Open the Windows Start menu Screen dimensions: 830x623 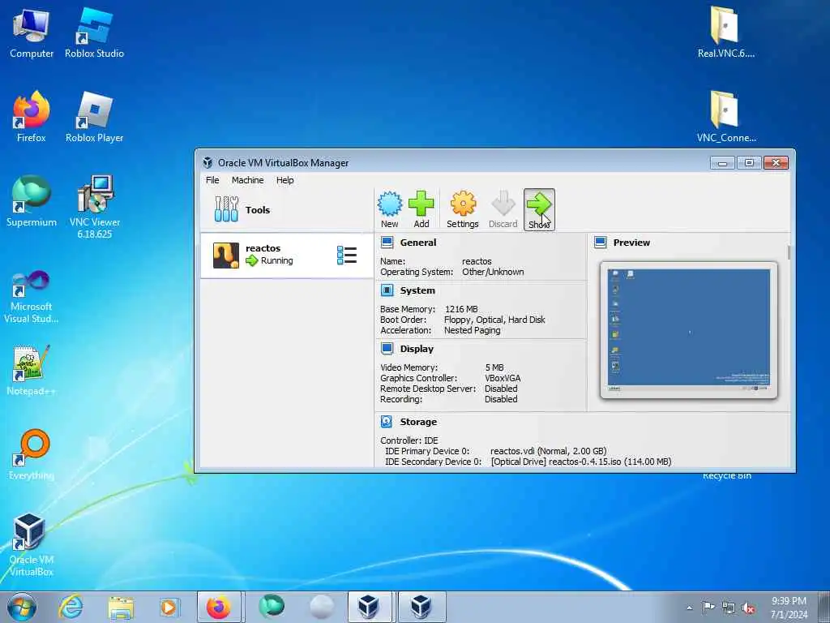(22, 607)
